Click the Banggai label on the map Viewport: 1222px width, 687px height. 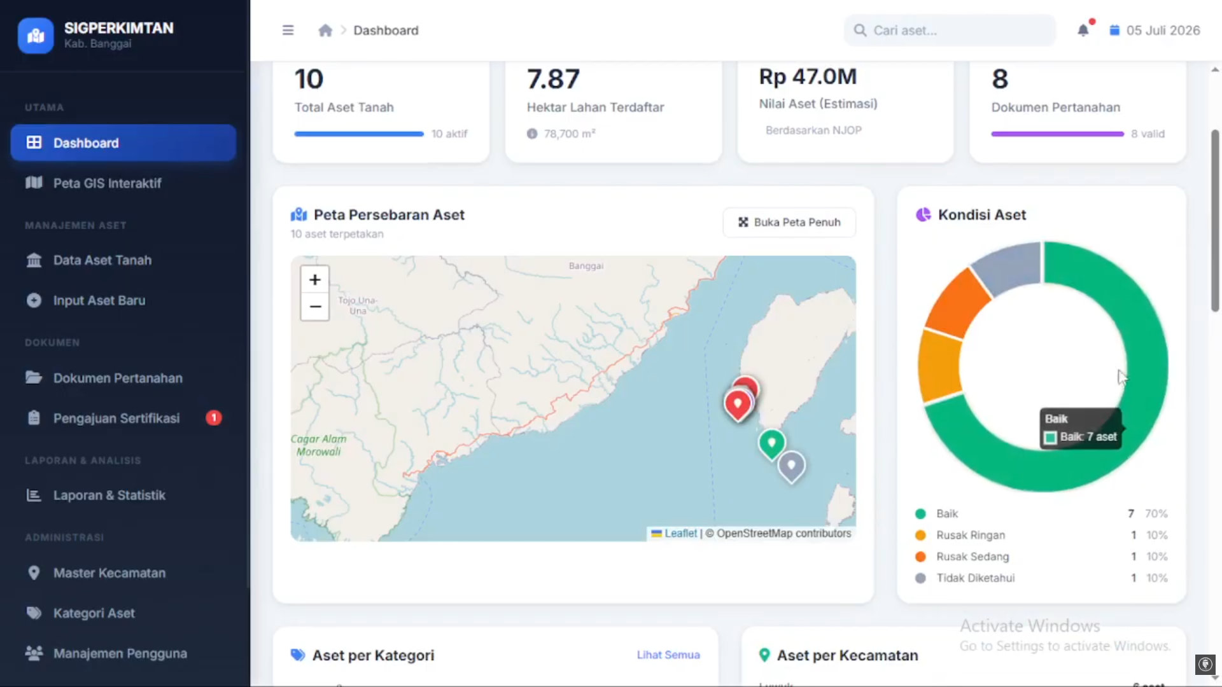tap(586, 266)
